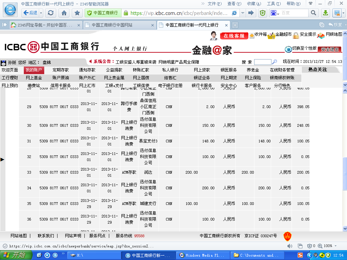Open the back button history dropdown arrow
The width and height of the screenshot is (347, 260).
pos(41,13)
